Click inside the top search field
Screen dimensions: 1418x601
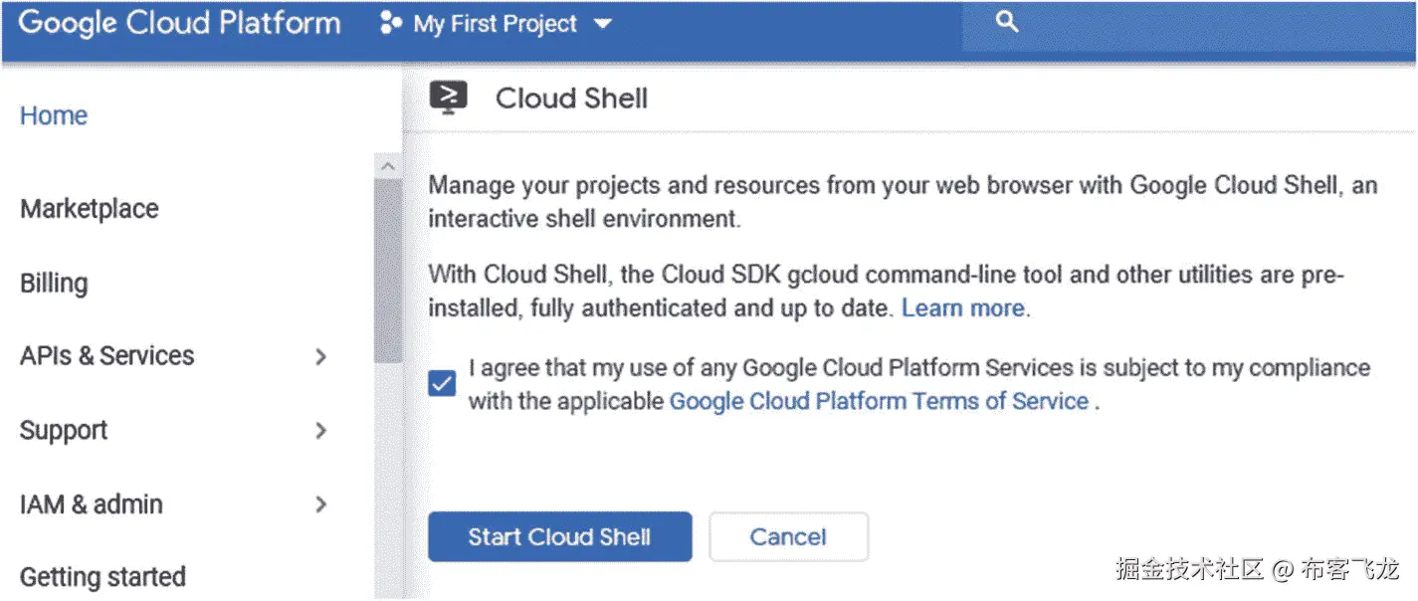pyautogui.click(x=1194, y=24)
